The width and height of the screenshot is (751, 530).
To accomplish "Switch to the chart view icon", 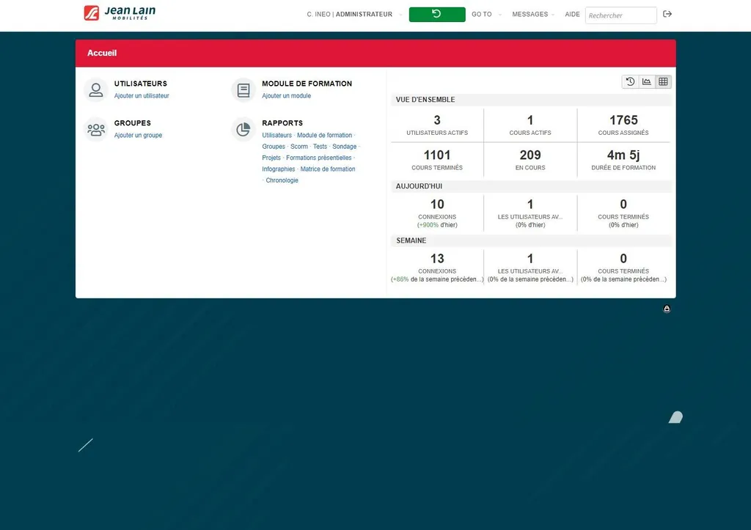I will click(647, 82).
